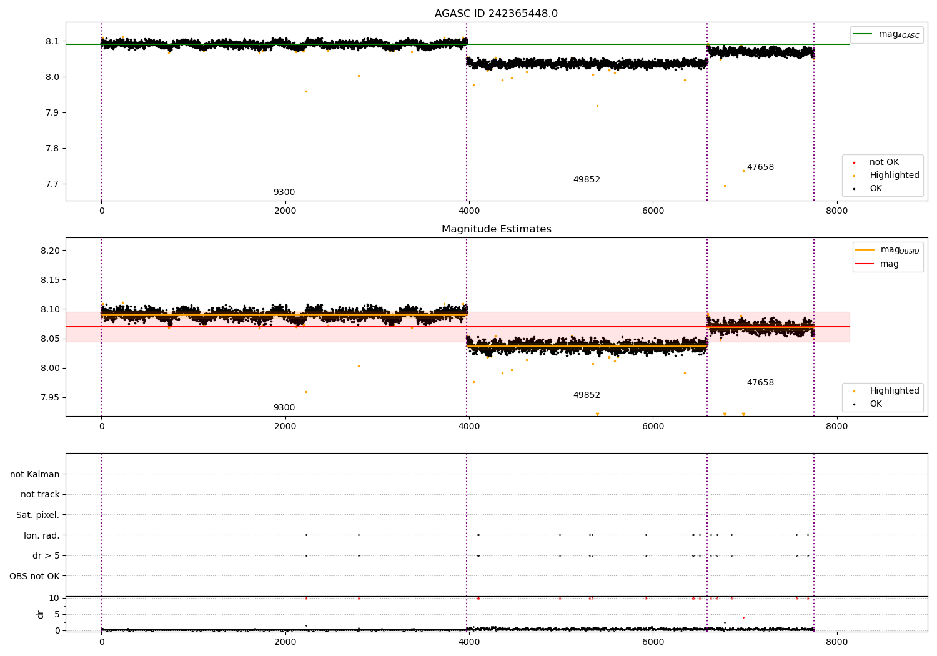
Task: Click the red 'mag' legend entry in middle plot
Action: click(x=877, y=264)
